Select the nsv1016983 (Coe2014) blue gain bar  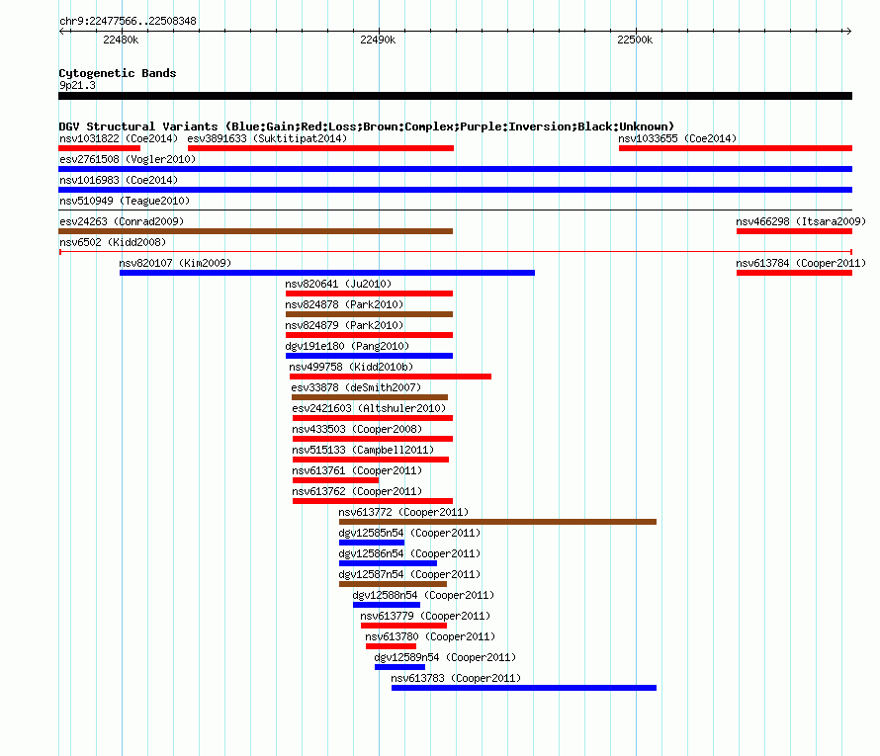(455, 190)
